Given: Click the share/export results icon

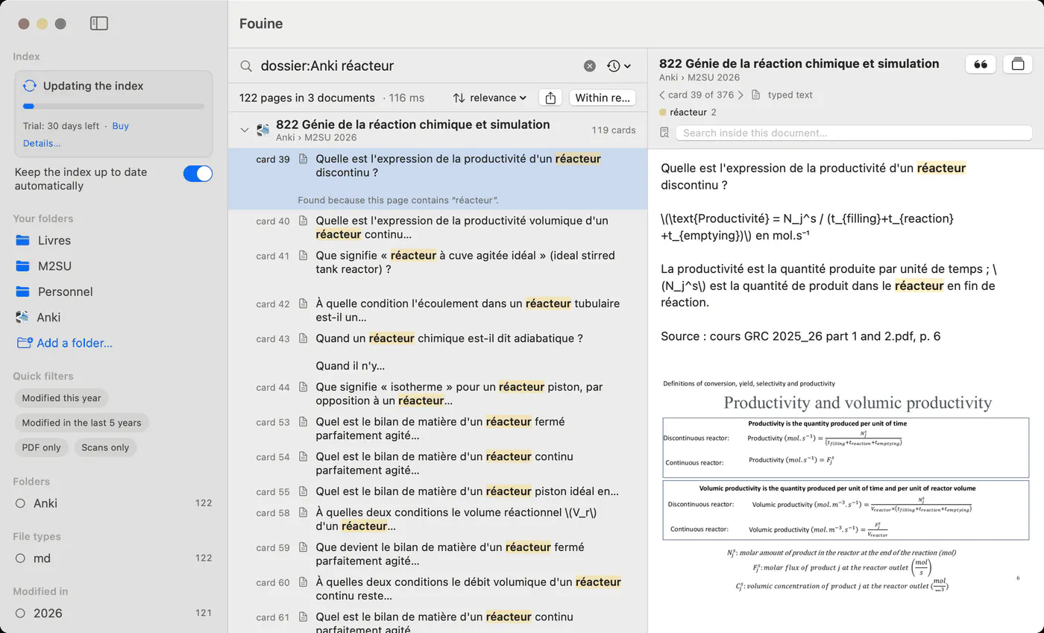Looking at the screenshot, I should pyautogui.click(x=550, y=98).
